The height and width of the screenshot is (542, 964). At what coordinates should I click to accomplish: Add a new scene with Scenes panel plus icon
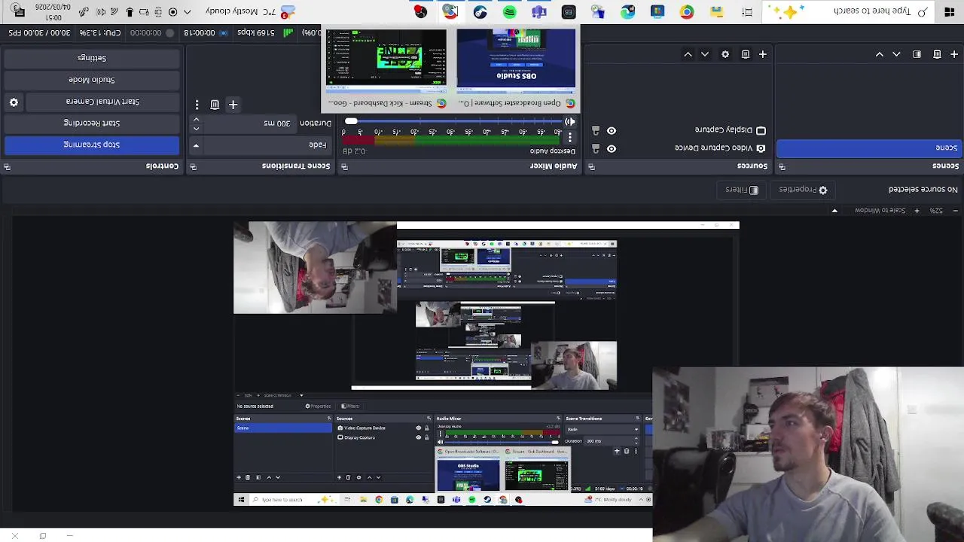point(954,54)
